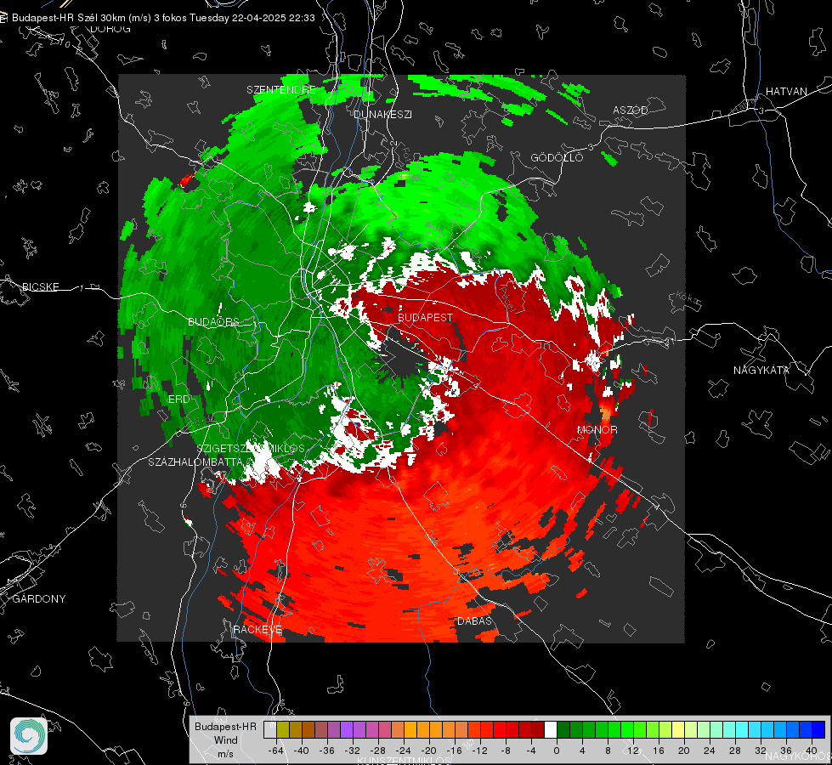This screenshot has height=765, width=832.
Task: Click the 'Wind' legend caption
Action: coord(225,740)
